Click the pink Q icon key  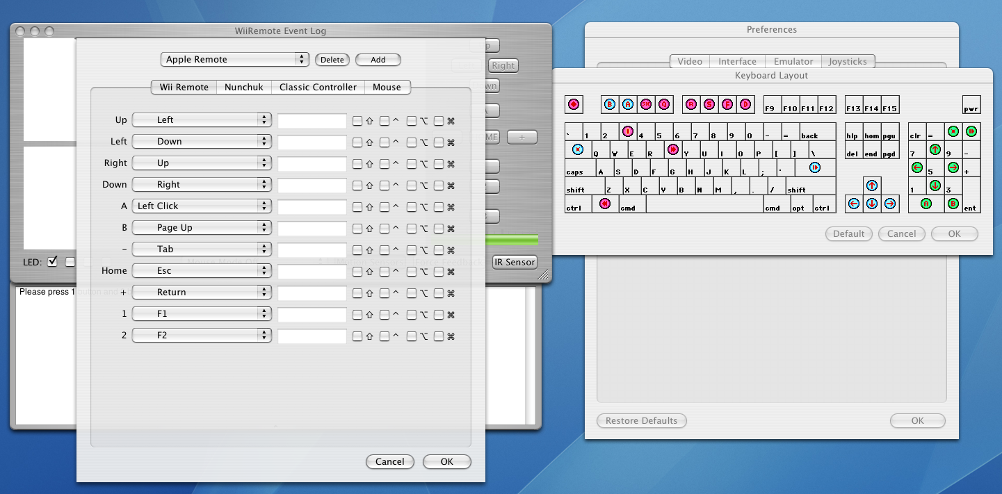(664, 104)
